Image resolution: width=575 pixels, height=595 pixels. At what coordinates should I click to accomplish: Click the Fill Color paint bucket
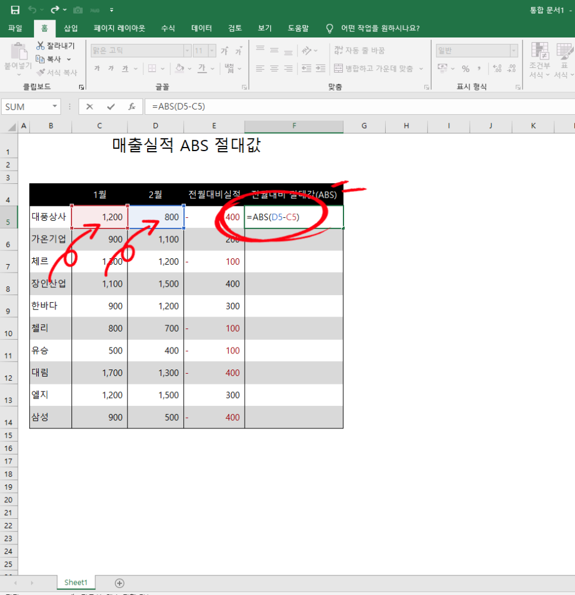click(180, 68)
